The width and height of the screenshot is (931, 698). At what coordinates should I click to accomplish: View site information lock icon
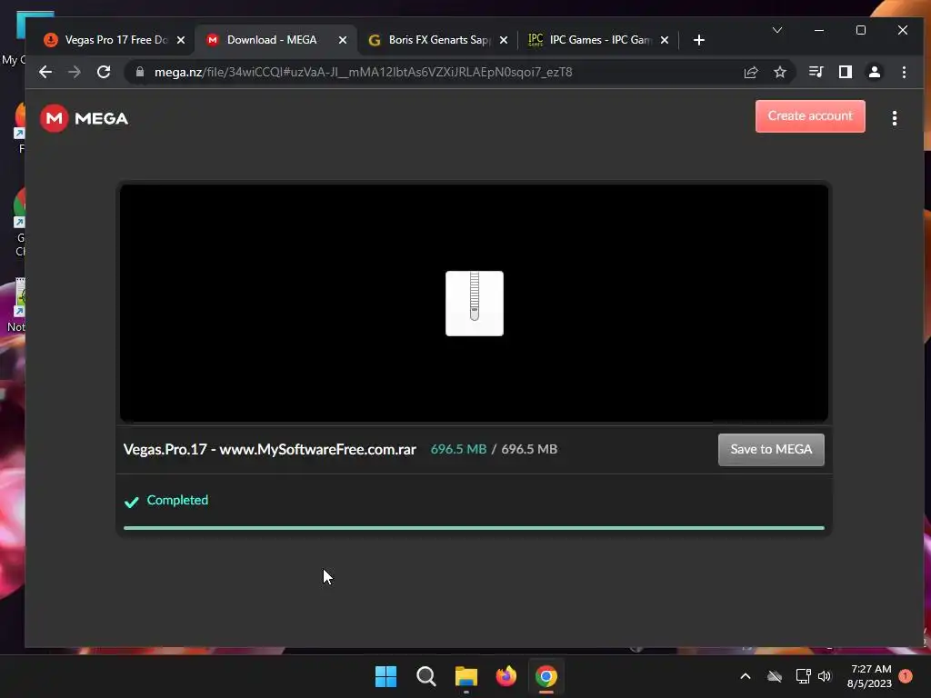140,72
